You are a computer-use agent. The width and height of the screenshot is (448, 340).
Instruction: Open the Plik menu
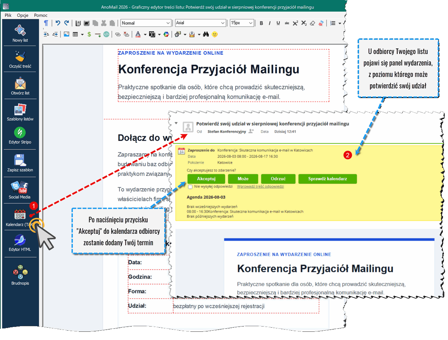8,15
